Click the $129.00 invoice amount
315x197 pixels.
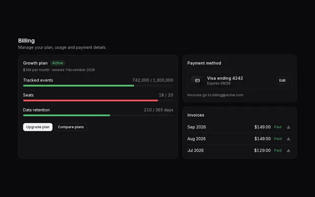click(262, 150)
